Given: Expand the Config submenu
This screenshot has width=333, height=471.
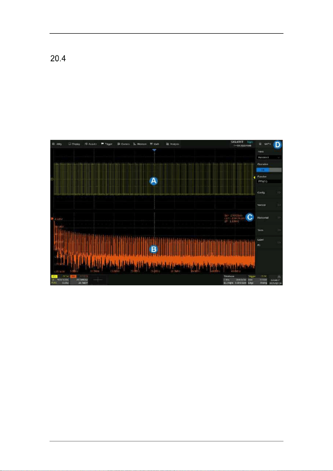Looking at the screenshot, I should point(269,192).
